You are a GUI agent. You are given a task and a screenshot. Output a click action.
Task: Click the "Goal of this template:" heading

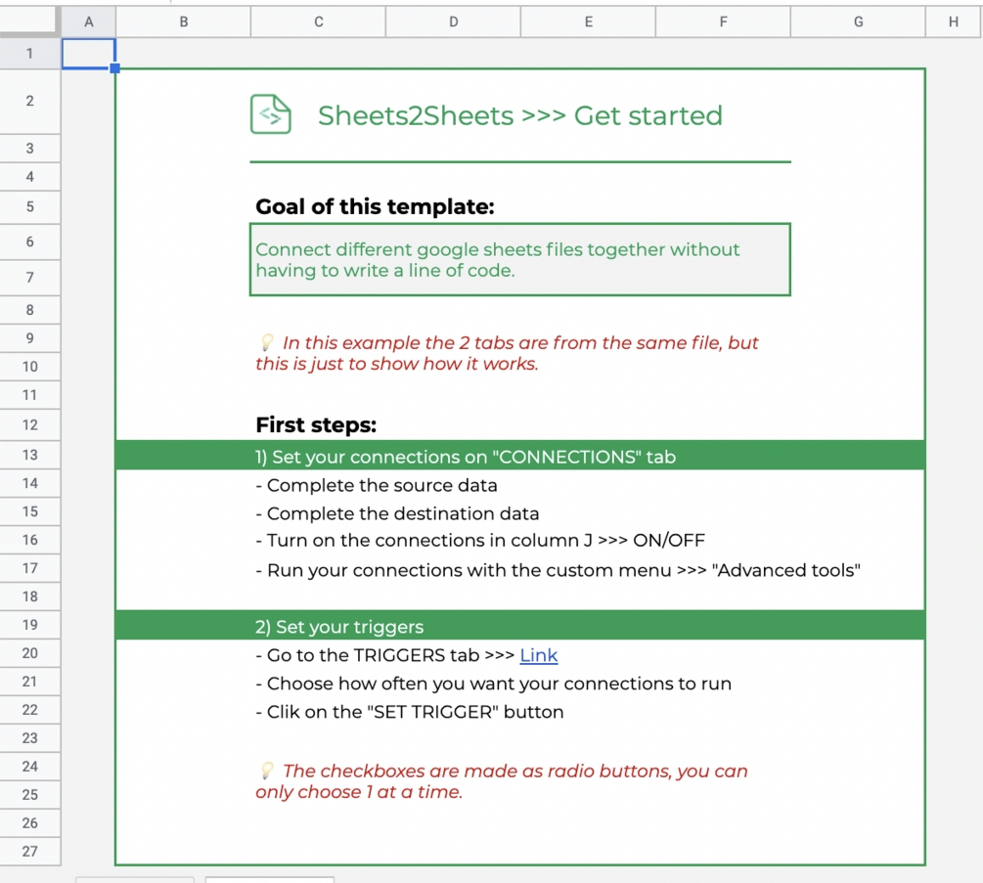point(375,206)
